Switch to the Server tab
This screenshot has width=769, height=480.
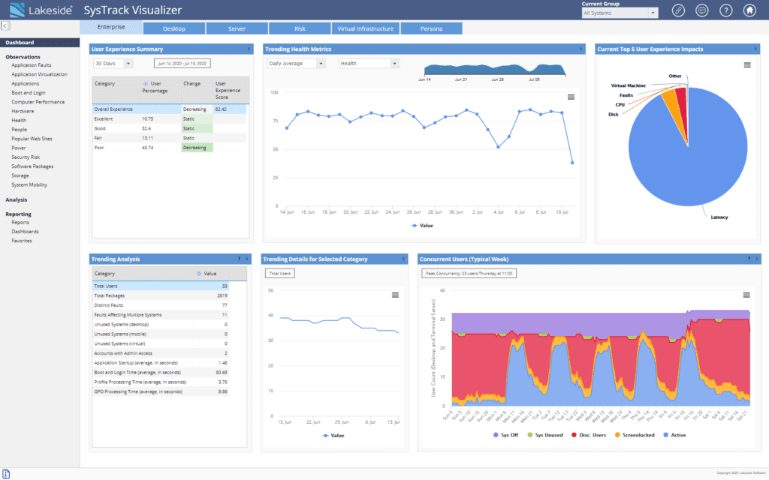236,28
